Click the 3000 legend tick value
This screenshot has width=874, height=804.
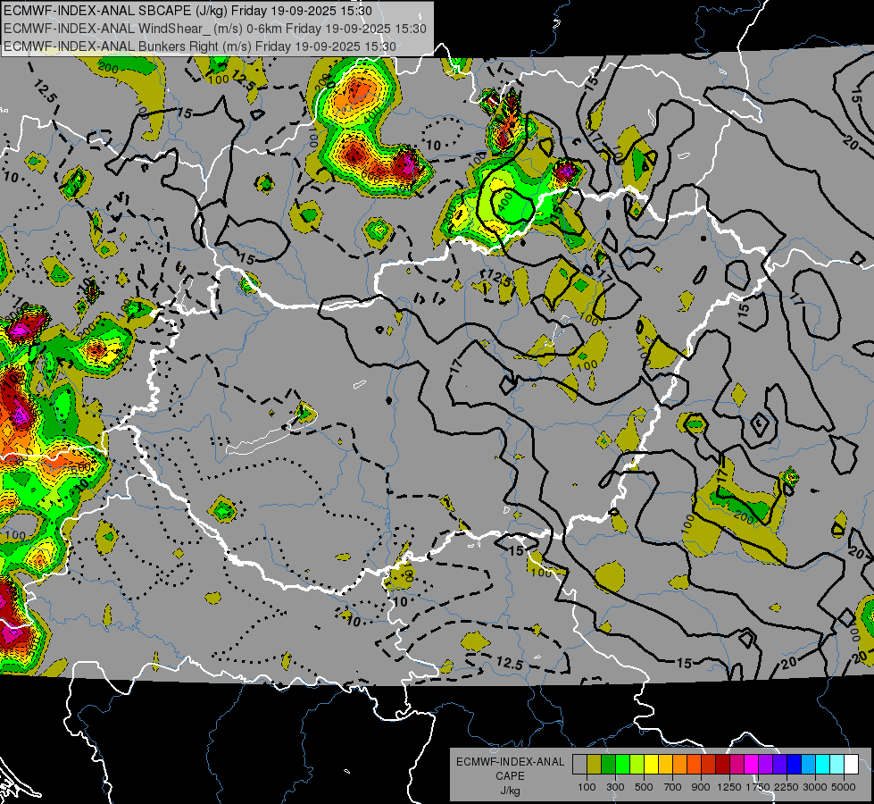tap(815, 787)
